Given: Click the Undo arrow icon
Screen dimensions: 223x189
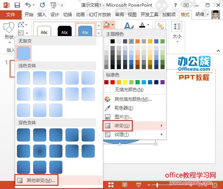Looking at the screenshot, I should point(28,5).
